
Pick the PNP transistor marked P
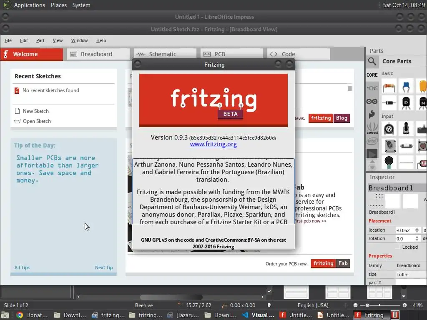pos(406,103)
